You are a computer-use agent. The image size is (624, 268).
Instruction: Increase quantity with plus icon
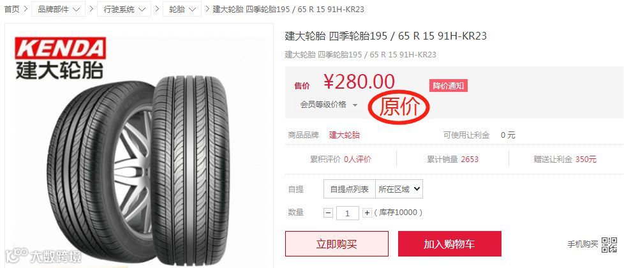pyautogui.click(x=367, y=213)
